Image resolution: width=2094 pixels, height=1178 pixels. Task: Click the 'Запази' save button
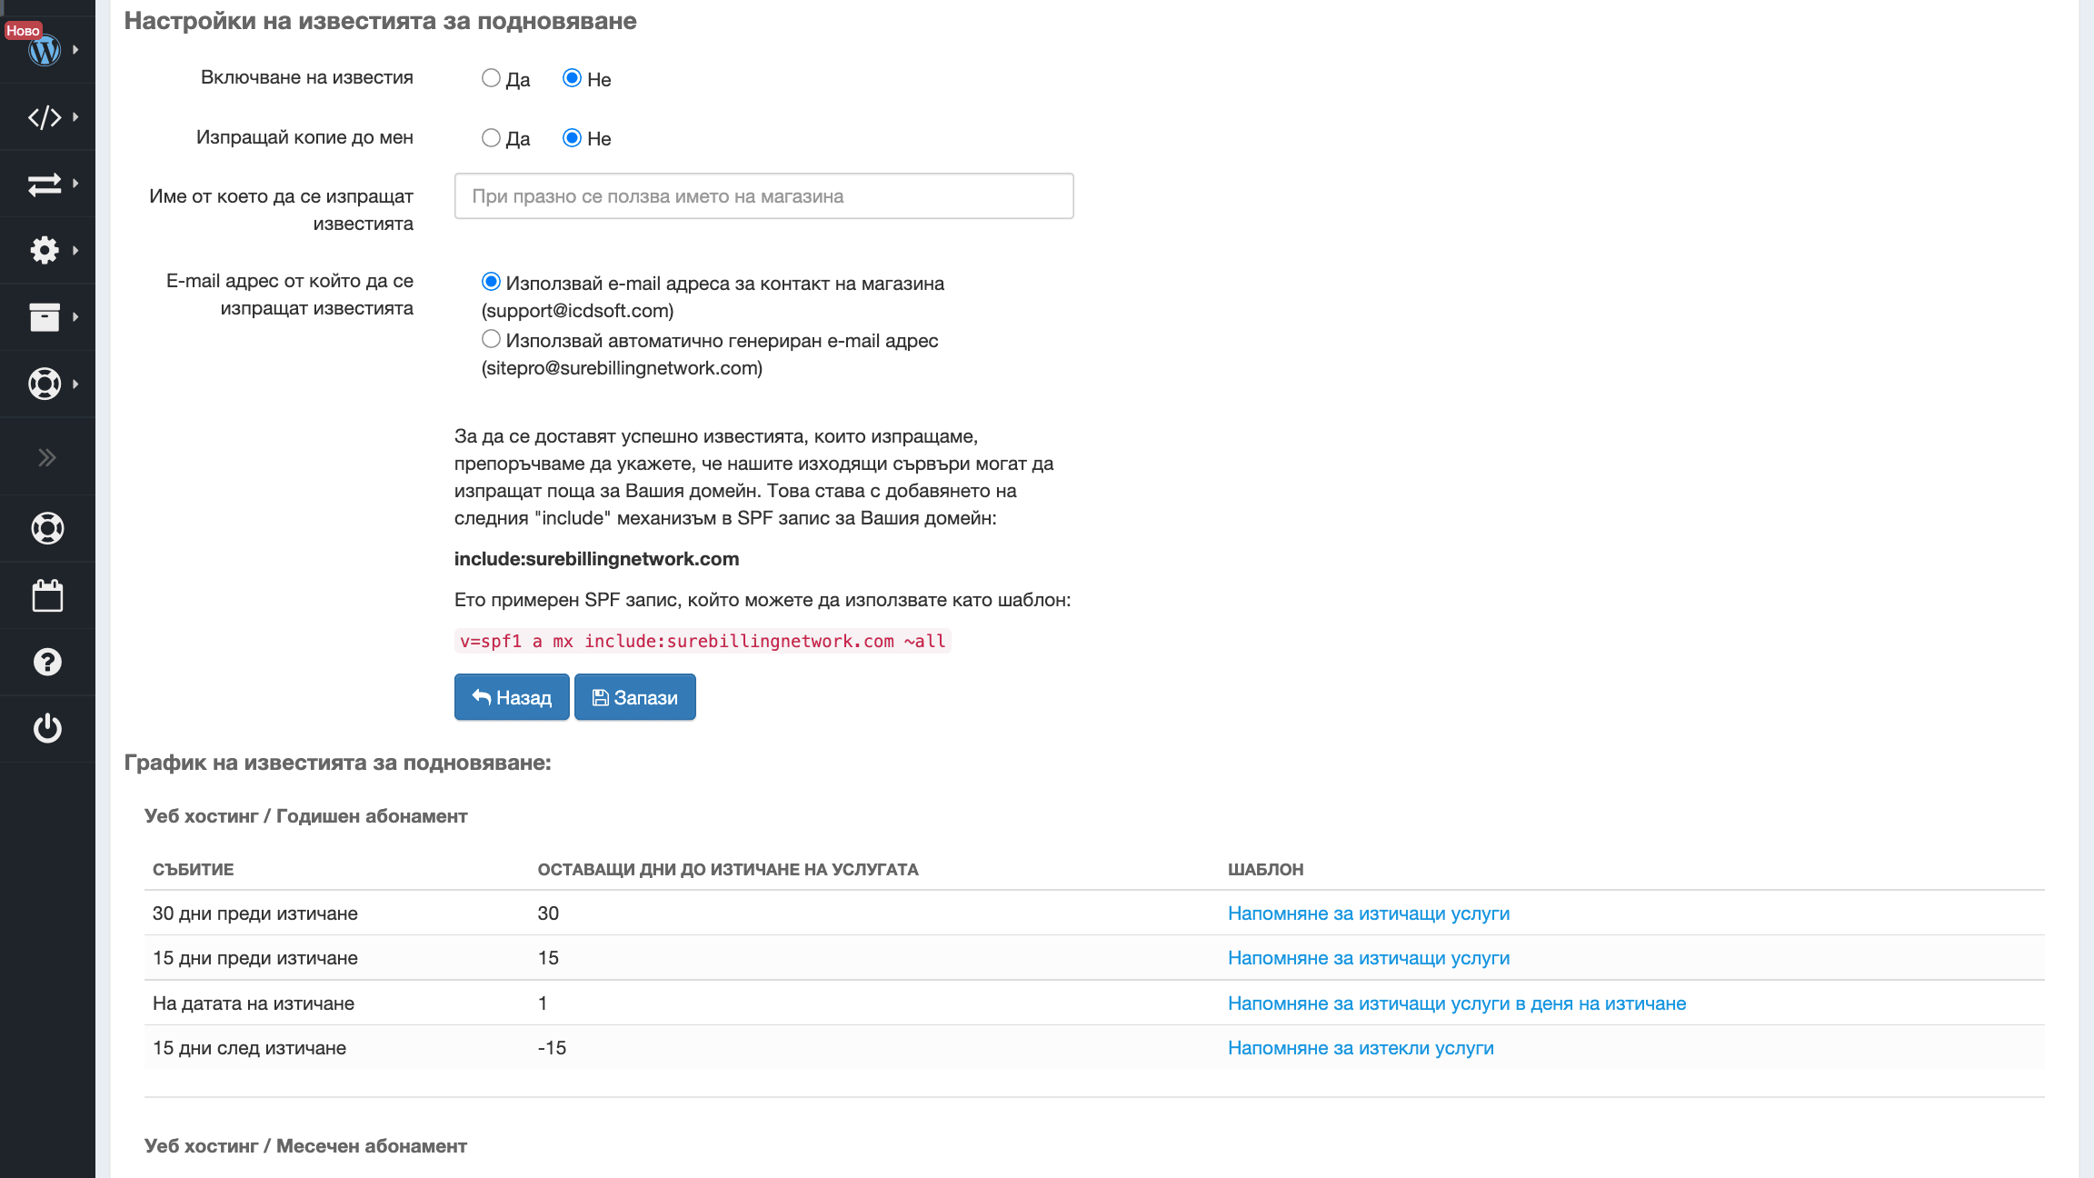[634, 697]
